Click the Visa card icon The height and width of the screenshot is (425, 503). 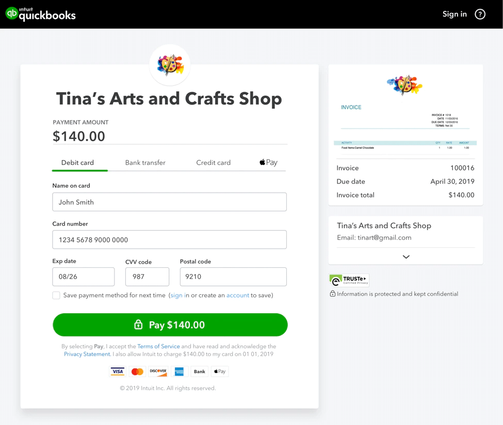[117, 371]
